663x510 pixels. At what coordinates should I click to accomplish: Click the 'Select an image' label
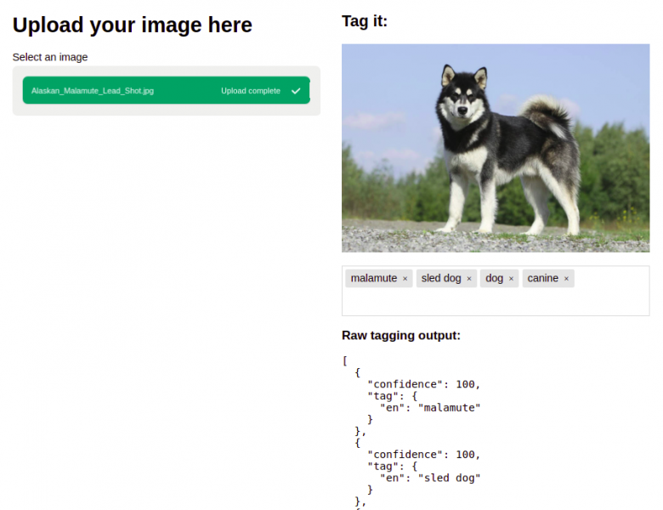click(50, 57)
